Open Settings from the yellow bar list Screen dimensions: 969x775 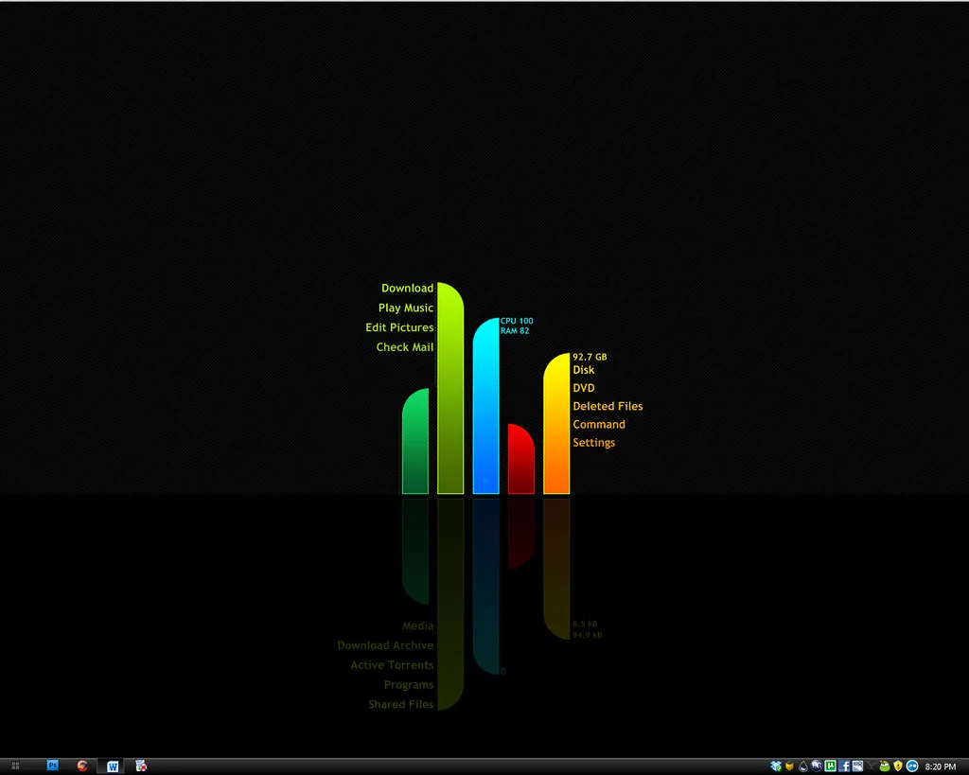(593, 443)
